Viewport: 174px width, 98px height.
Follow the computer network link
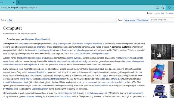coord(82,54)
